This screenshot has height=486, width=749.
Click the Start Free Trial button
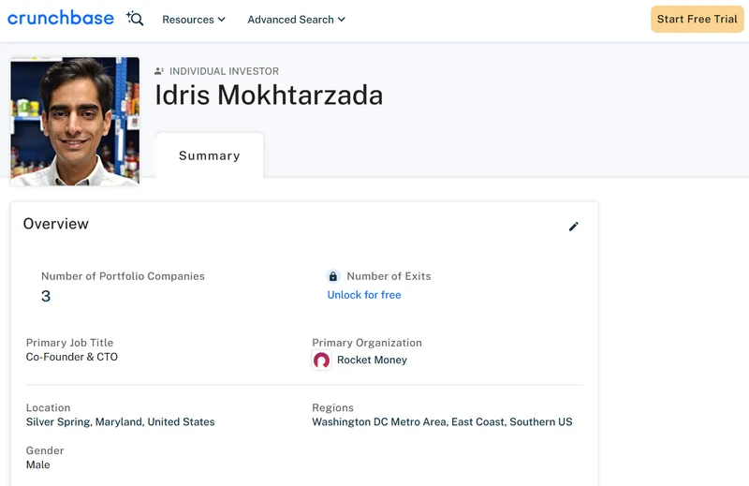[x=697, y=19]
